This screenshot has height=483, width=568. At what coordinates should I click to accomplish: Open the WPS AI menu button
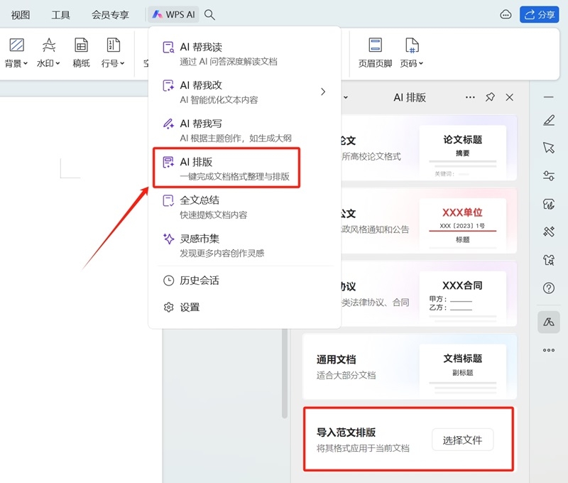pos(173,14)
